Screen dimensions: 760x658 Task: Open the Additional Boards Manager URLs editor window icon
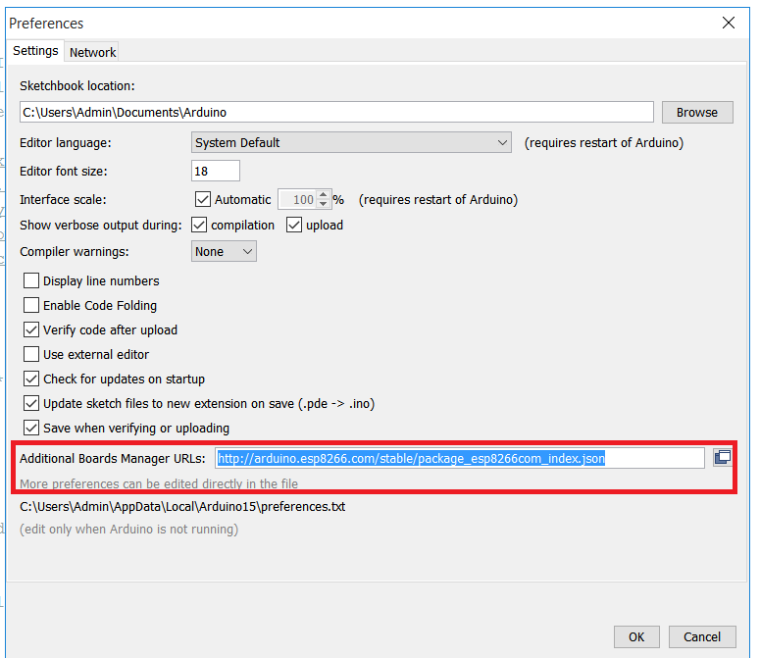[x=722, y=457]
